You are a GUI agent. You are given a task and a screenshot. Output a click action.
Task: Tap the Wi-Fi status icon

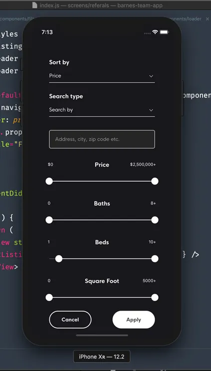pyautogui.click(x=155, y=32)
